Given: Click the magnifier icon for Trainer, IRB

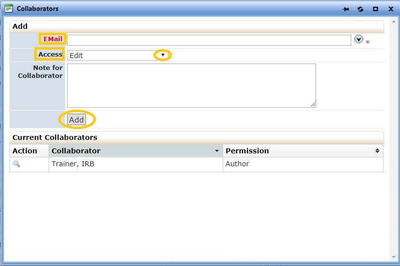Looking at the screenshot, I should (x=16, y=163).
